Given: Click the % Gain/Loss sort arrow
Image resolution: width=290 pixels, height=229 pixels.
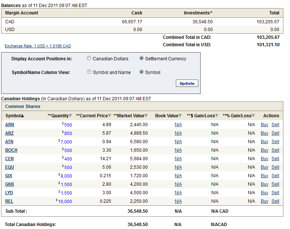Looking at the screenshot, I should (x=253, y=116).
